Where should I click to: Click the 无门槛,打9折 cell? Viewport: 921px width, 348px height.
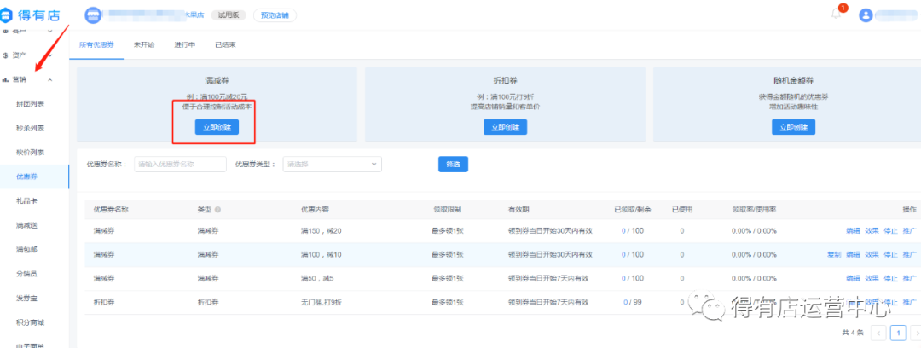321,302
